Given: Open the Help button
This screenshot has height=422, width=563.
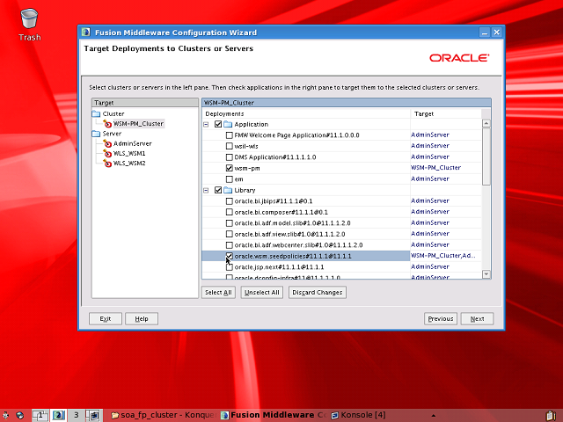Looking at the screenshot, I should coord(142,318).
